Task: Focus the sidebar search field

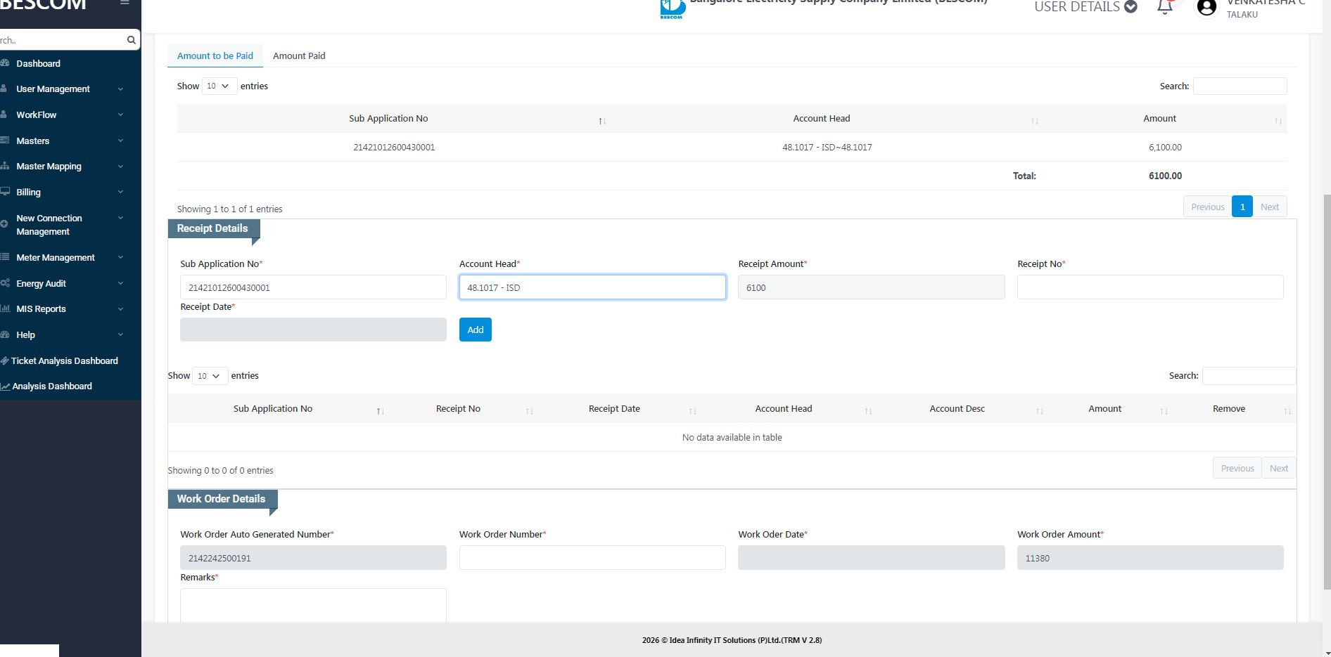Action: (x=62, y=40)
